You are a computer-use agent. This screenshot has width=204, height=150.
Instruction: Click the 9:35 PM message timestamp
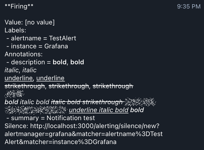tap(189, 6)
